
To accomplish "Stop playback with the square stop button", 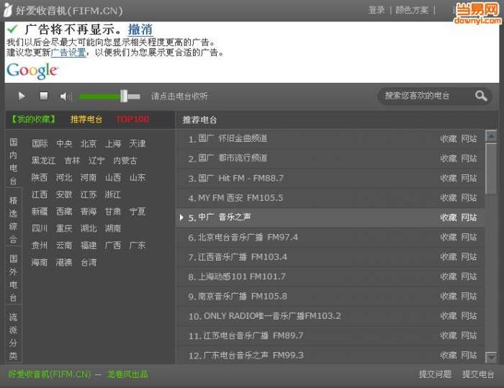I will pyautogui.click(x=44, y=96).
